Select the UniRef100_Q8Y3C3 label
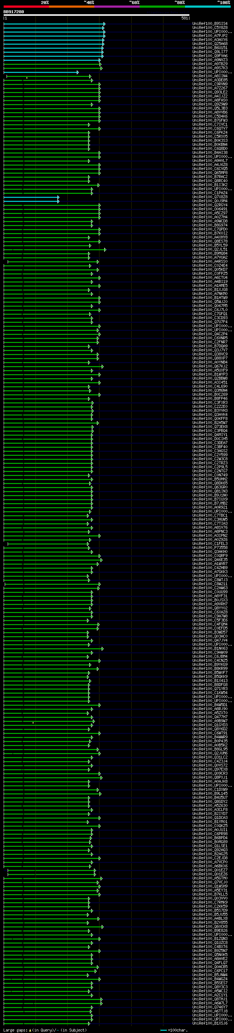This screenshot has height=1033, width=234. point(210,987)
